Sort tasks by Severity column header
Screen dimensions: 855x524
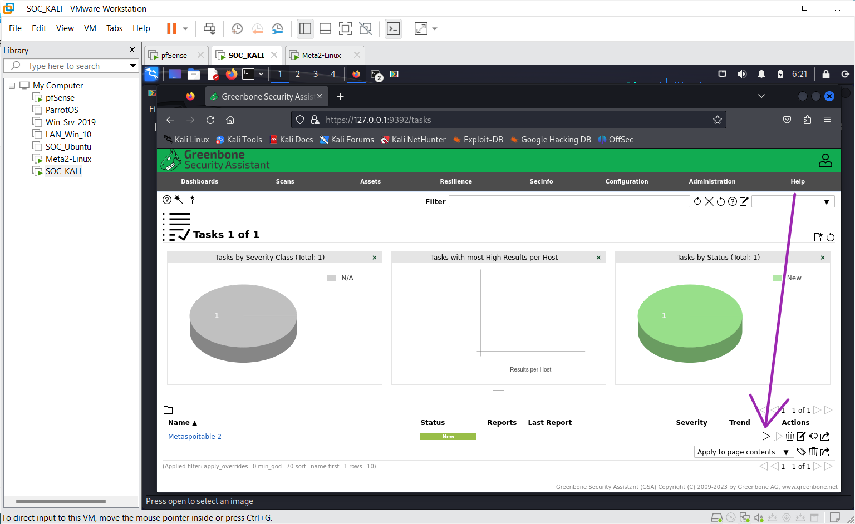[x=691, y=423]
